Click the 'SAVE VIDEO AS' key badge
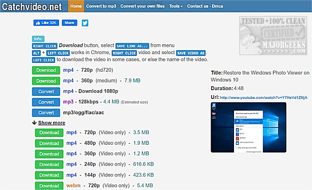The image size is (312, 190). click(191, 53)
